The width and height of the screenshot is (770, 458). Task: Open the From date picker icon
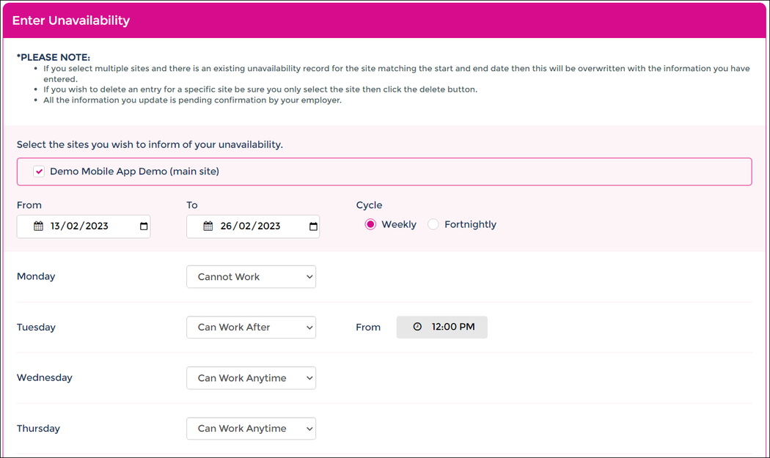point(142,226)
